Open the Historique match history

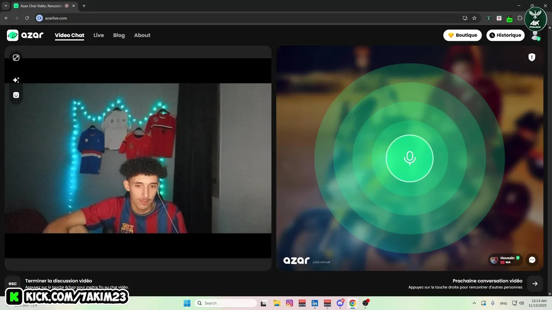[505, 35]
